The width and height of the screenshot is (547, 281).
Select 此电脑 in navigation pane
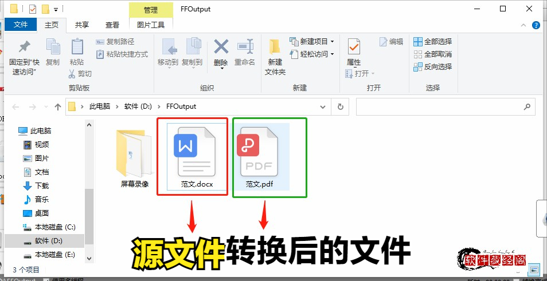[x=34, y=131]
